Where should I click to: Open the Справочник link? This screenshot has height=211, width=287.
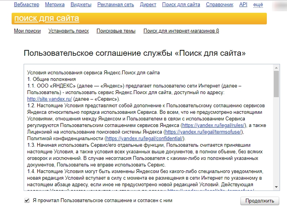click(x=220, y=5)
